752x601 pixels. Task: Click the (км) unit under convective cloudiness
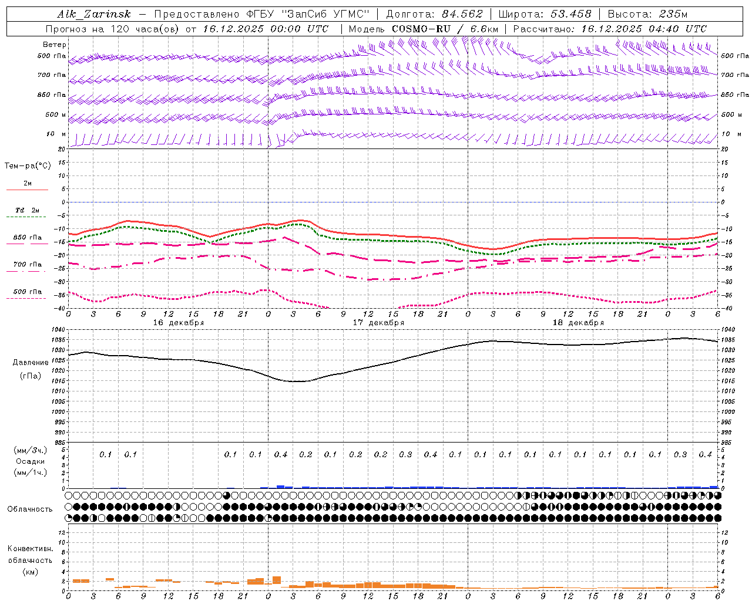[x=30, y=571]
